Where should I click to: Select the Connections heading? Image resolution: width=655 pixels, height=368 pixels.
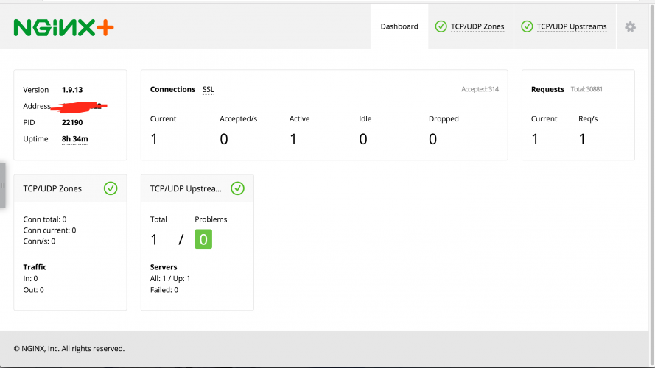(x=172, y=89)
